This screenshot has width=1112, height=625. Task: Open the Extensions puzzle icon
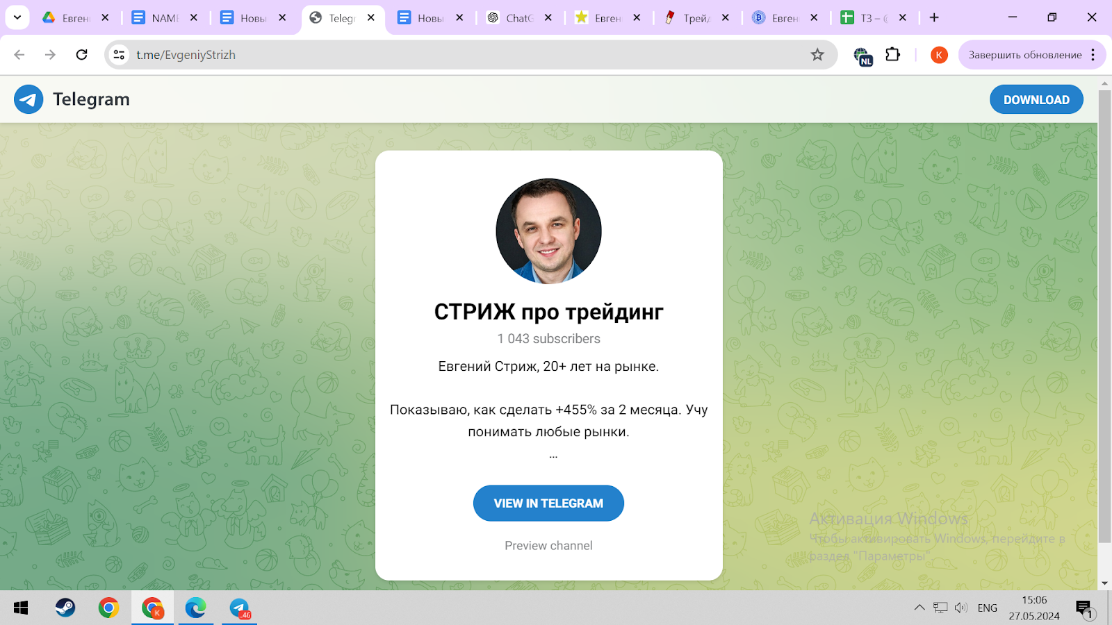pos(893,54)
